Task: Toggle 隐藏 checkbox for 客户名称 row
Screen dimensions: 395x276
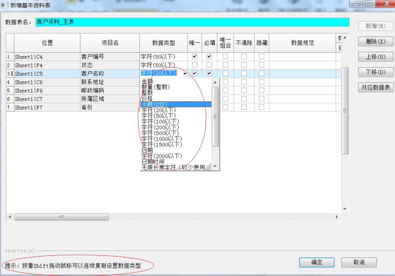Action: click(x=262, y=73)
